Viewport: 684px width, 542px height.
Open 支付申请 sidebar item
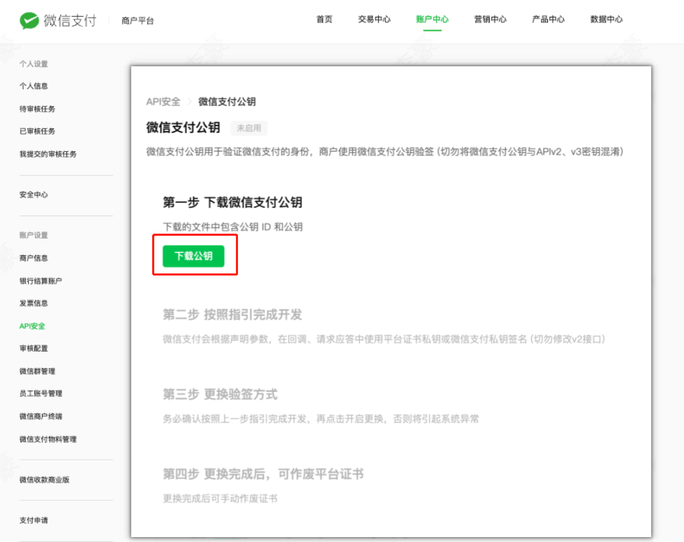point(34,520)
